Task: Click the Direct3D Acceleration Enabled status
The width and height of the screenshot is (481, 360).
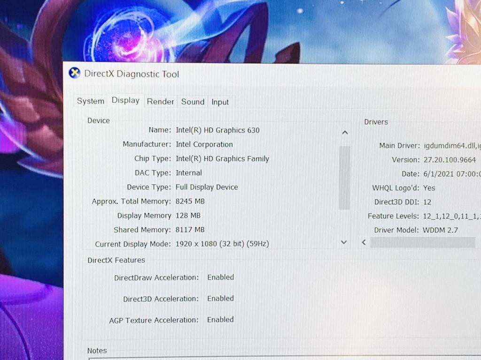Action: tap(220, 298)
